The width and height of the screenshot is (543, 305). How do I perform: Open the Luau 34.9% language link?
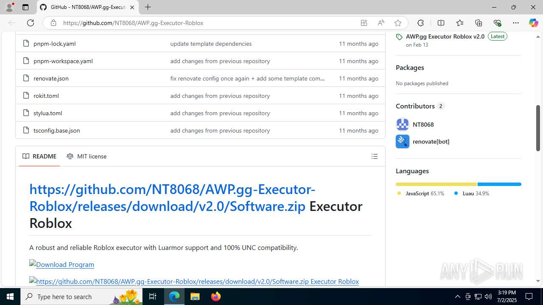point(471,194)
